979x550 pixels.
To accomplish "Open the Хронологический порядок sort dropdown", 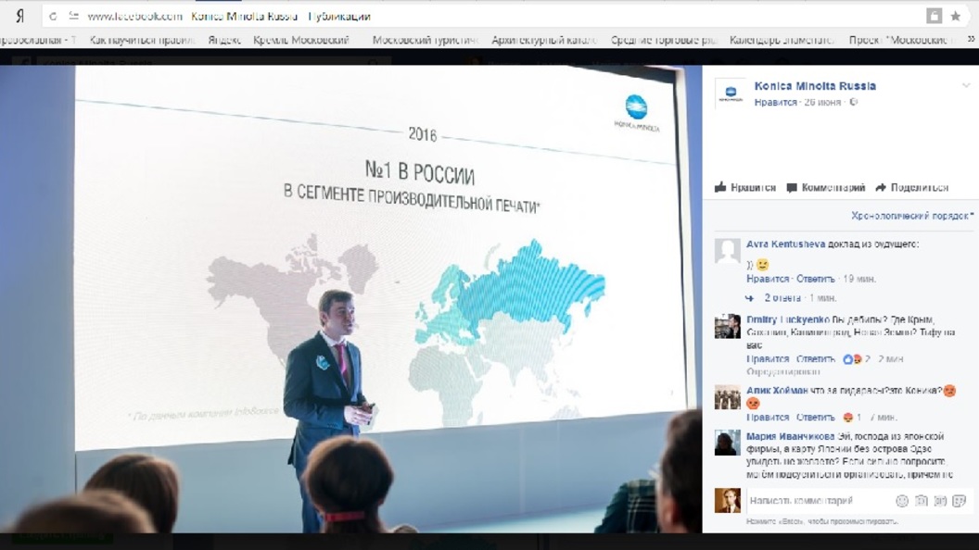I will coord(911,216).
